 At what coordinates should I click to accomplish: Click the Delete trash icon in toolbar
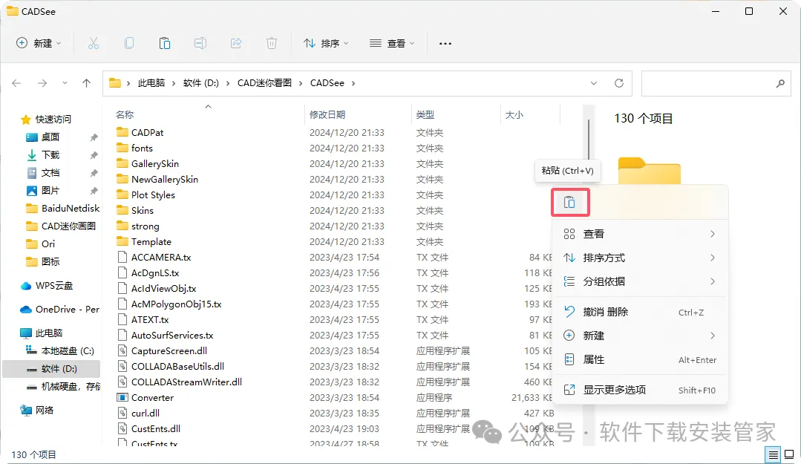coord(272,44)
